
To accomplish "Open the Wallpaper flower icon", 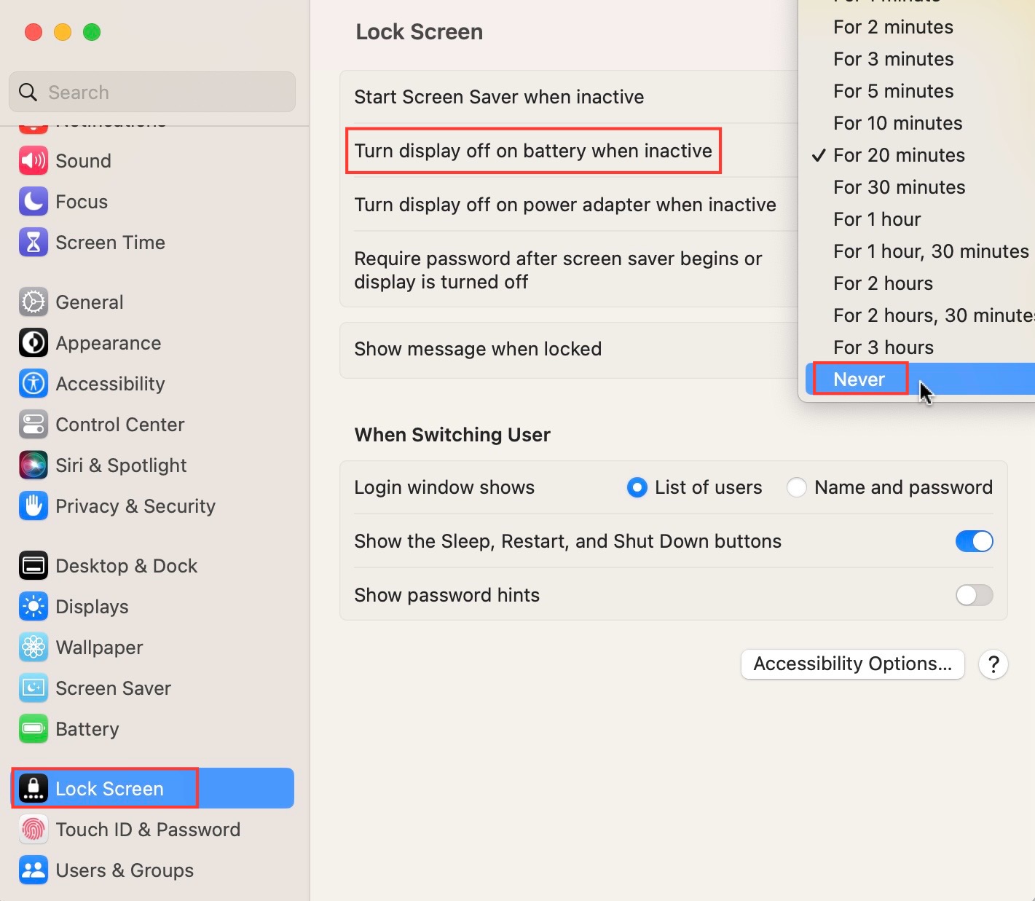I will 34,648.
